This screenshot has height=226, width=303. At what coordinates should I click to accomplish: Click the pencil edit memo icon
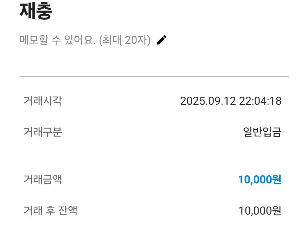pos(162,40)
